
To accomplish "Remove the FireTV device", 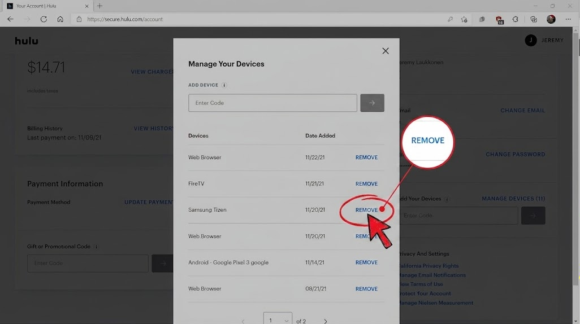I will coord(366,183).
